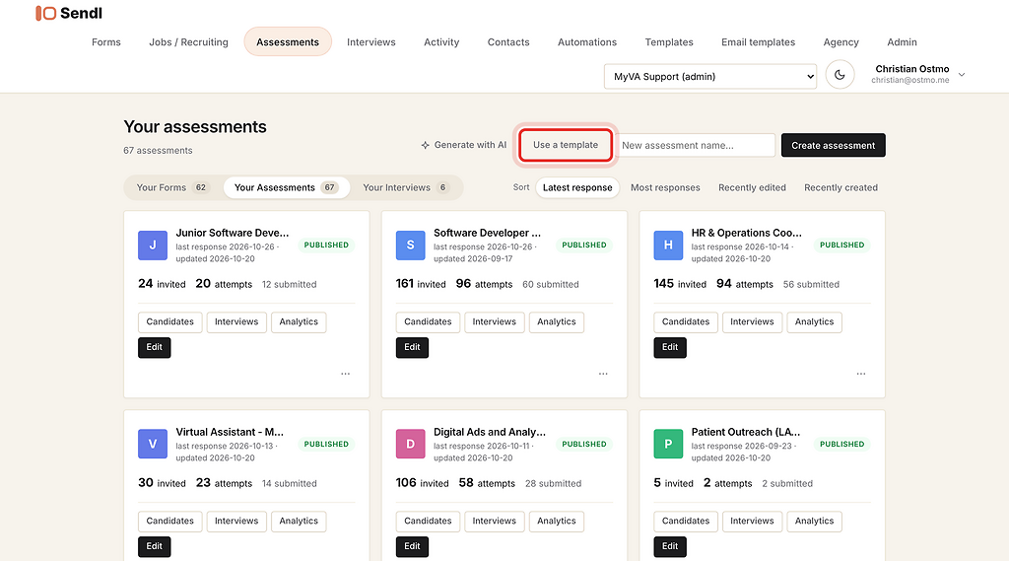Open Analytics for Junior Software Developer
This screenshot has height=561, width=1009.
(x=299, y=322)
